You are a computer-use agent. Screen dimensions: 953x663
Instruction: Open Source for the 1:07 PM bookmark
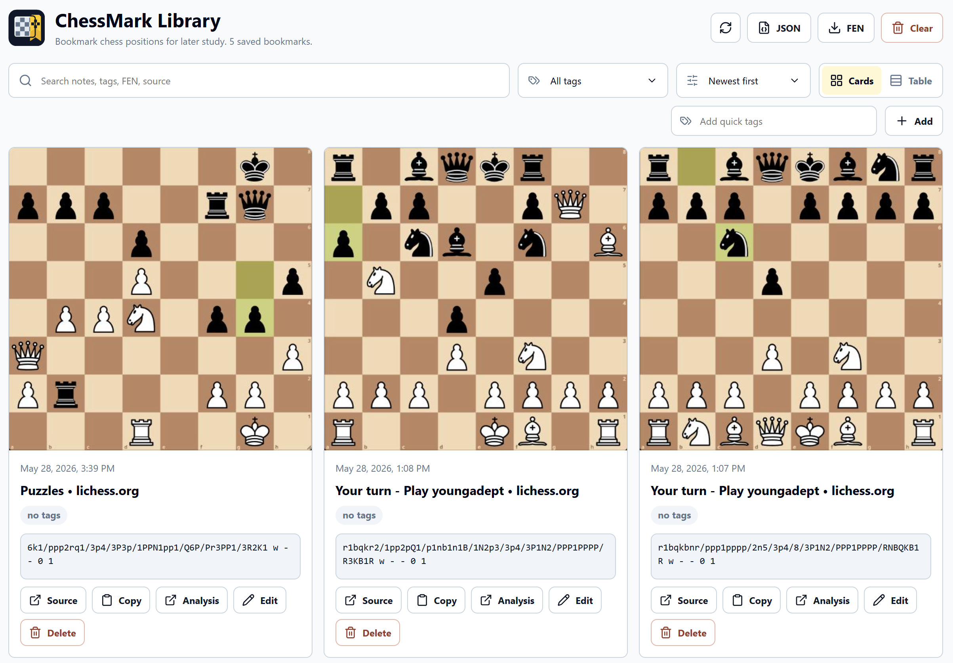(684, 600)
